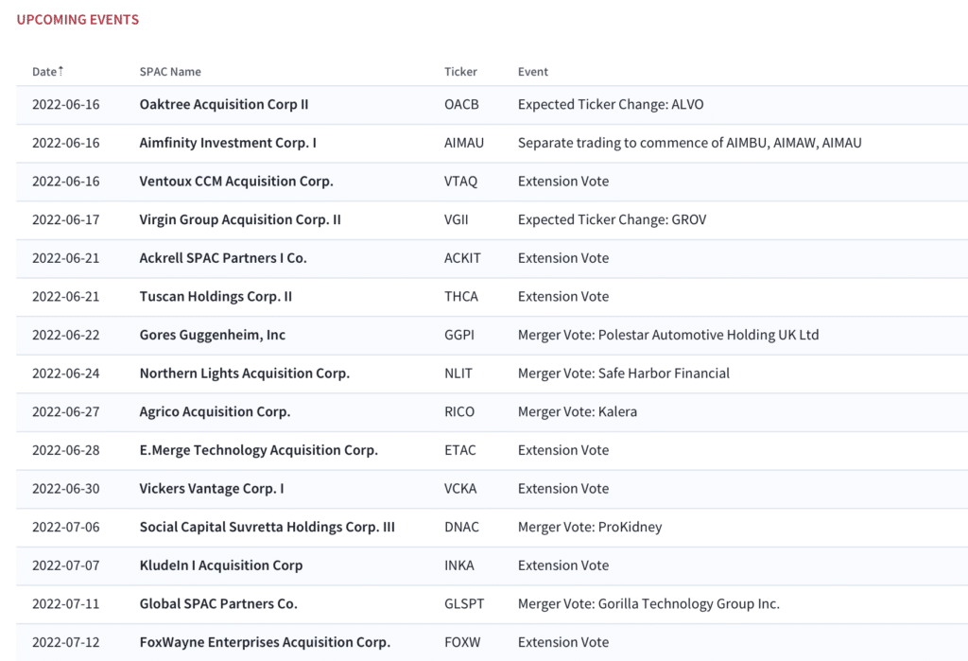Click date 2022-07-12 for FoxWayne Enterprises

pyautogui.click(x=65, y=642)
